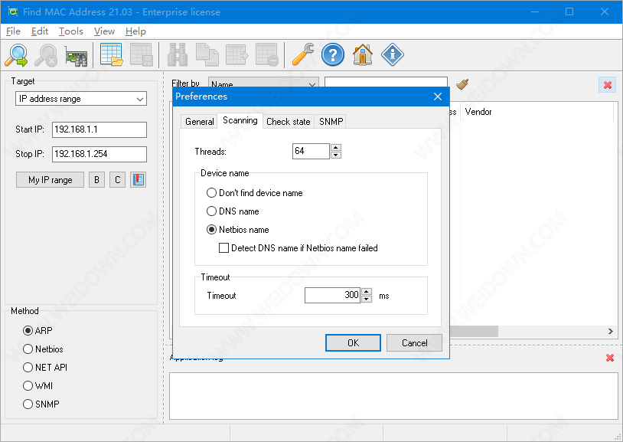Click the binoculars find icon
The height and width of the screenshot is (442, 623).
point(178,55)
